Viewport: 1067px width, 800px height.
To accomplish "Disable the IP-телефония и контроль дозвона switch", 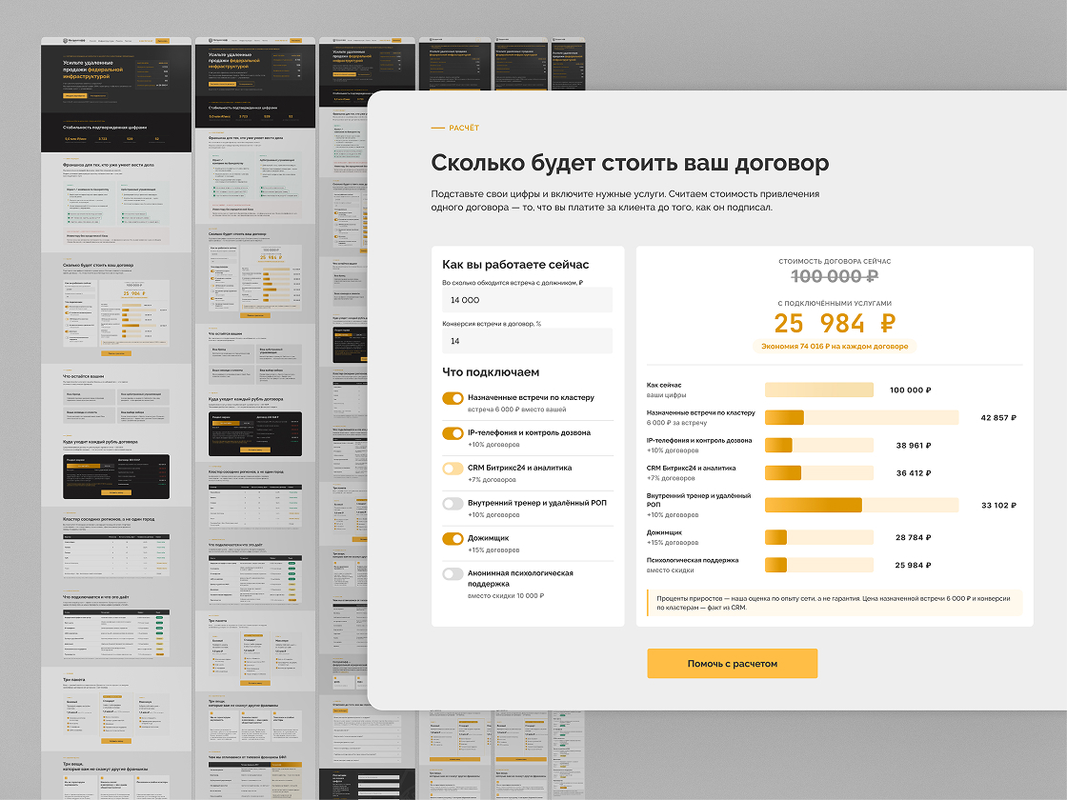I will click(453, 433).
